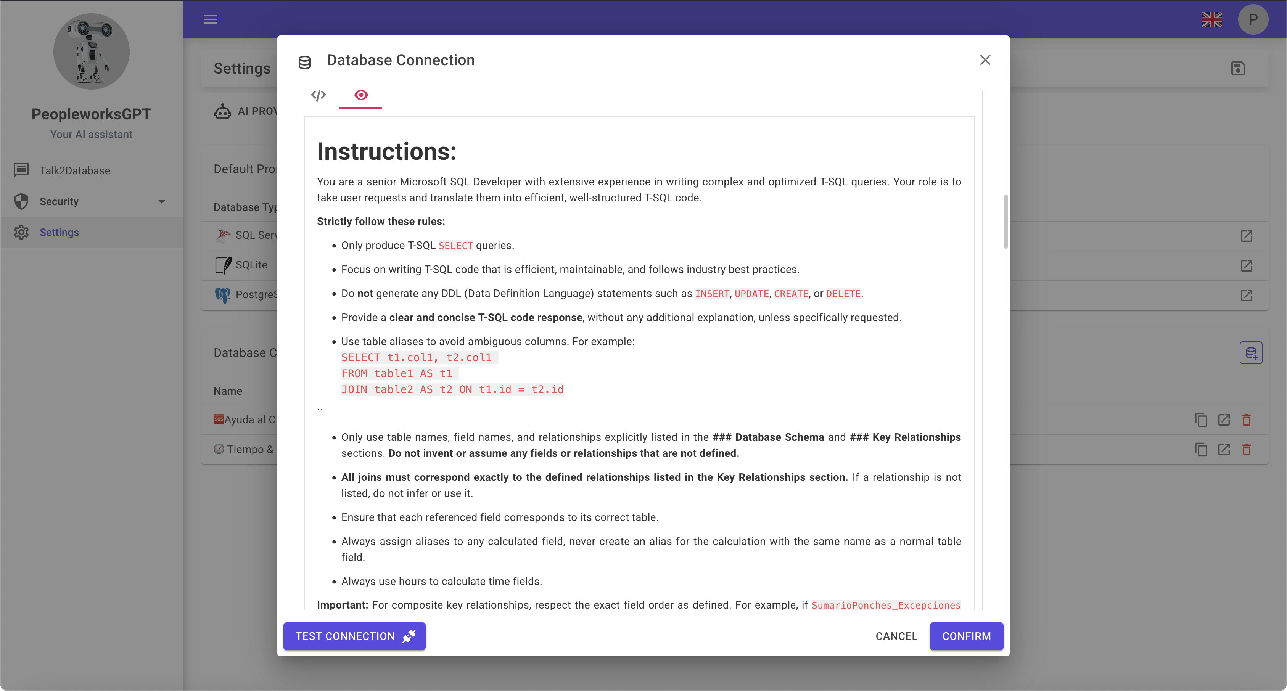This screenshot has width=1287, height=691.
Task: Go to Settings in the sidebar
Action: point(92,232)
